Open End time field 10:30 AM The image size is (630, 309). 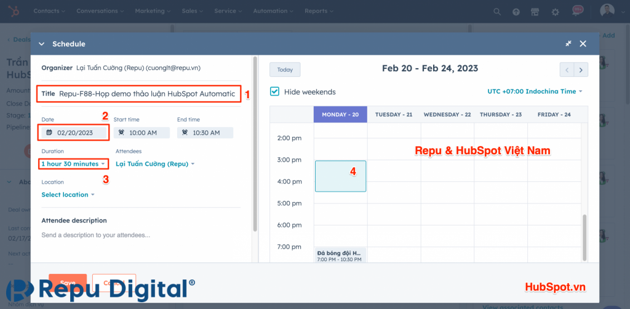(x=205, y=133)
